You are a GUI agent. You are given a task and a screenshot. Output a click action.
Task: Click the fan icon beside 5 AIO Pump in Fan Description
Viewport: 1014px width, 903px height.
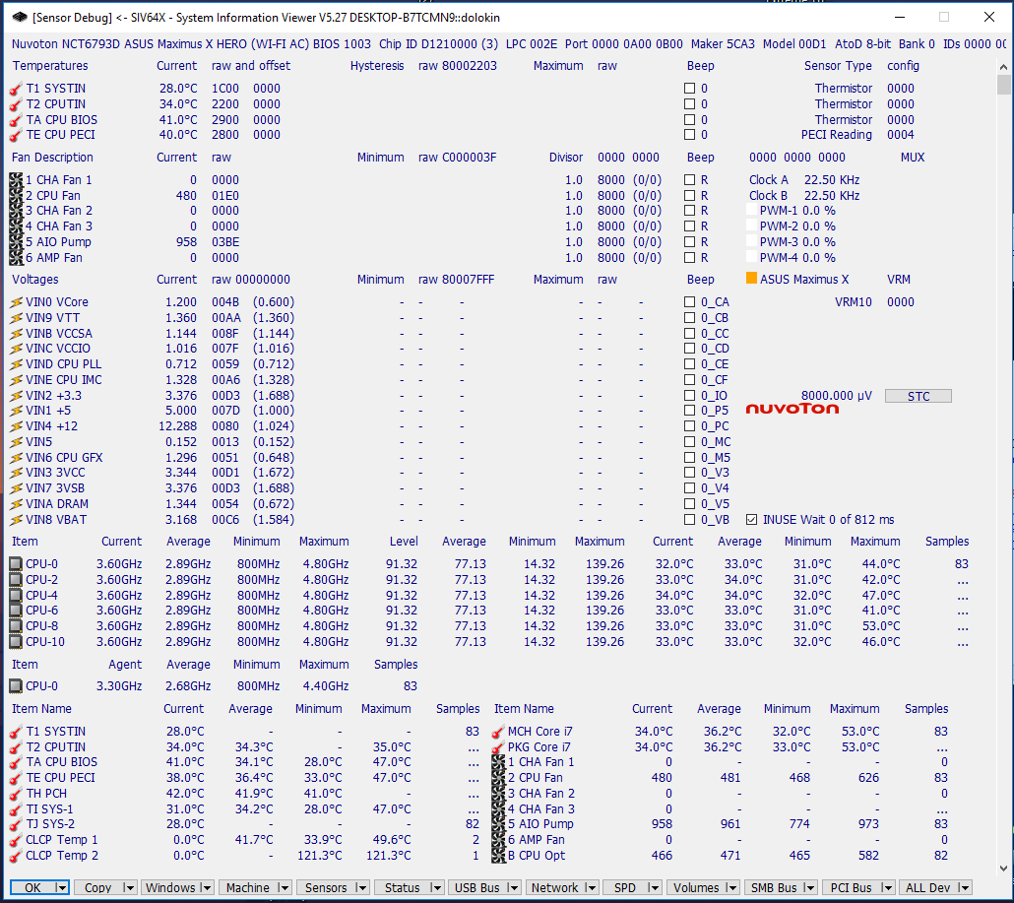click(16, 242)
